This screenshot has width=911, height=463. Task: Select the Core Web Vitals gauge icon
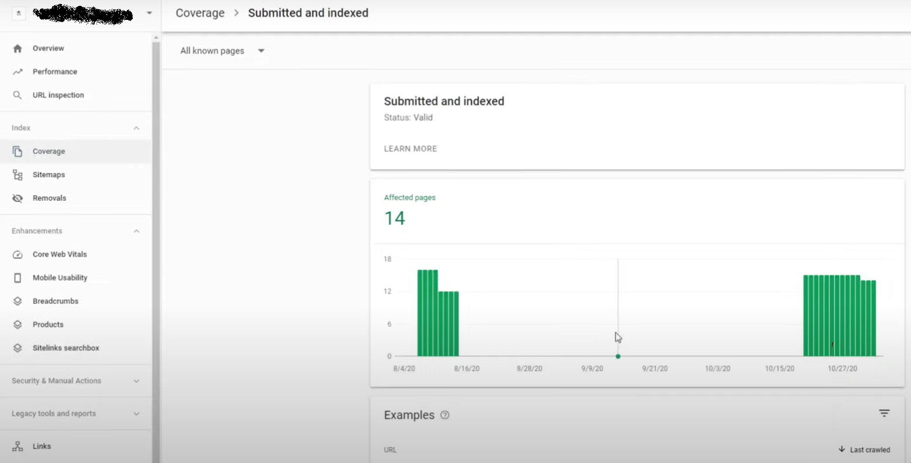click(x=18, y=254)
